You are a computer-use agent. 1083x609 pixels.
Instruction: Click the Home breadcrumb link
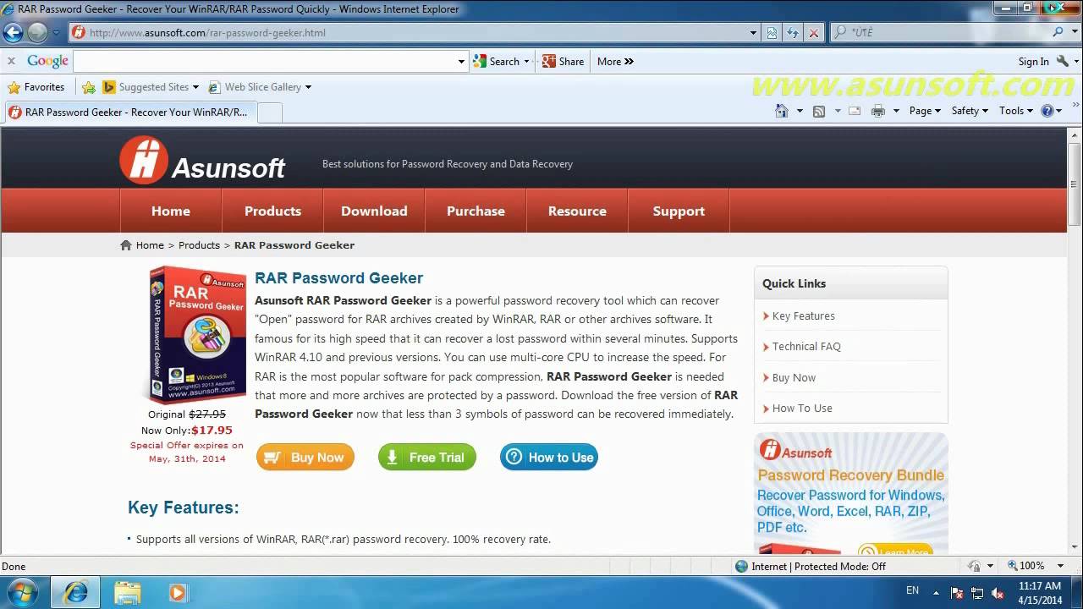(150, 245)
